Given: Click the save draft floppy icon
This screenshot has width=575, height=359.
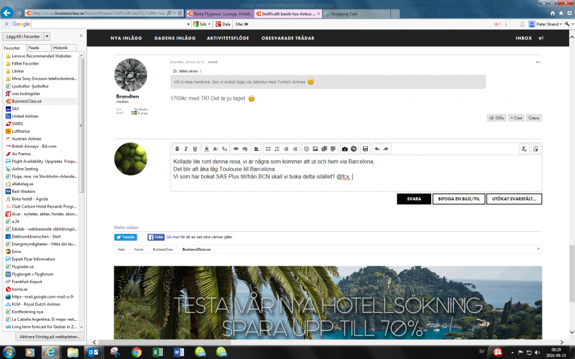Looking at the screenshot, I should [x=365, y=149].
